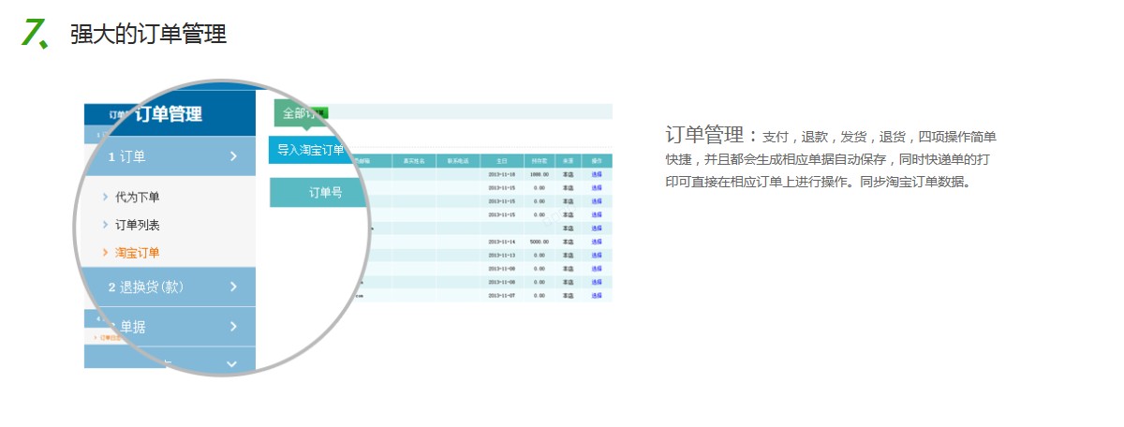1124x427 pixels.
Task: Sort by the 生日 column header
Action: click(x=501, y=161)
